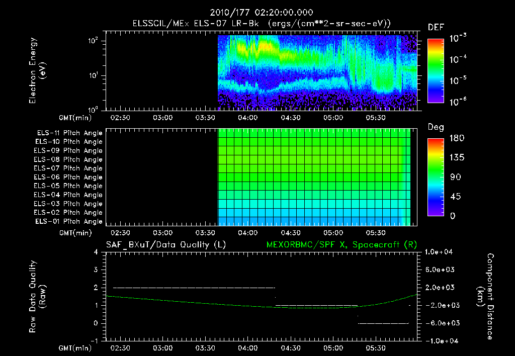Click GMT(min) label under the data quality plot
Image resolution: width=515 pixels, height=356 pixels.
[x=75, y=348]
